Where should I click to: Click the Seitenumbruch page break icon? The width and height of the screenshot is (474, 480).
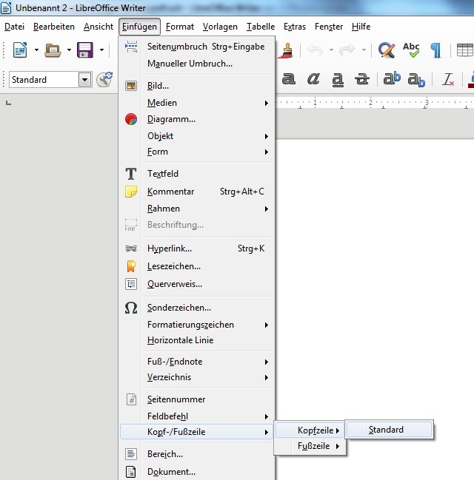coord(131,47)
